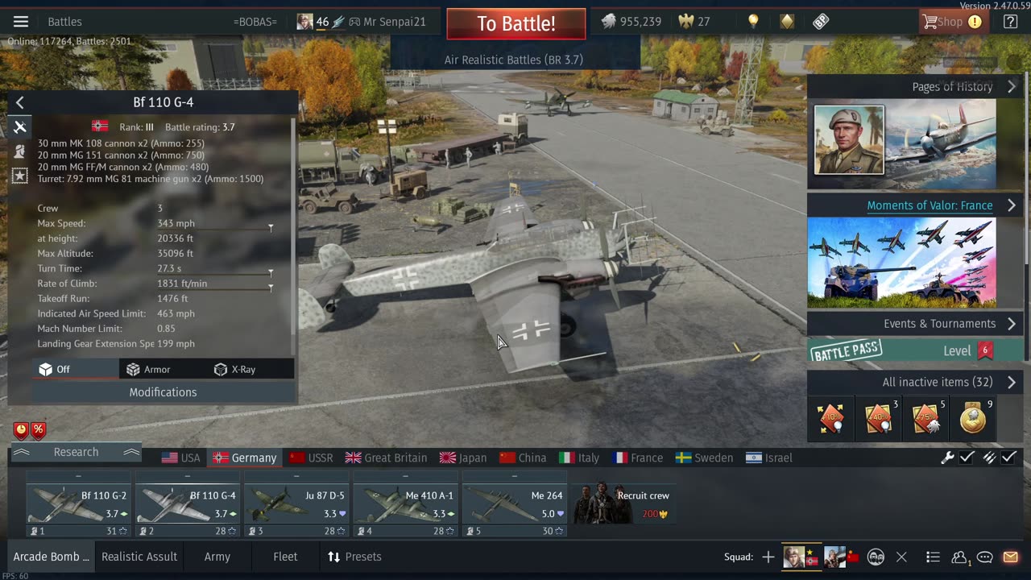Open the chat speech bubble icon
The width and height of the screenshot is (1031, 580).
coord(984,557)
